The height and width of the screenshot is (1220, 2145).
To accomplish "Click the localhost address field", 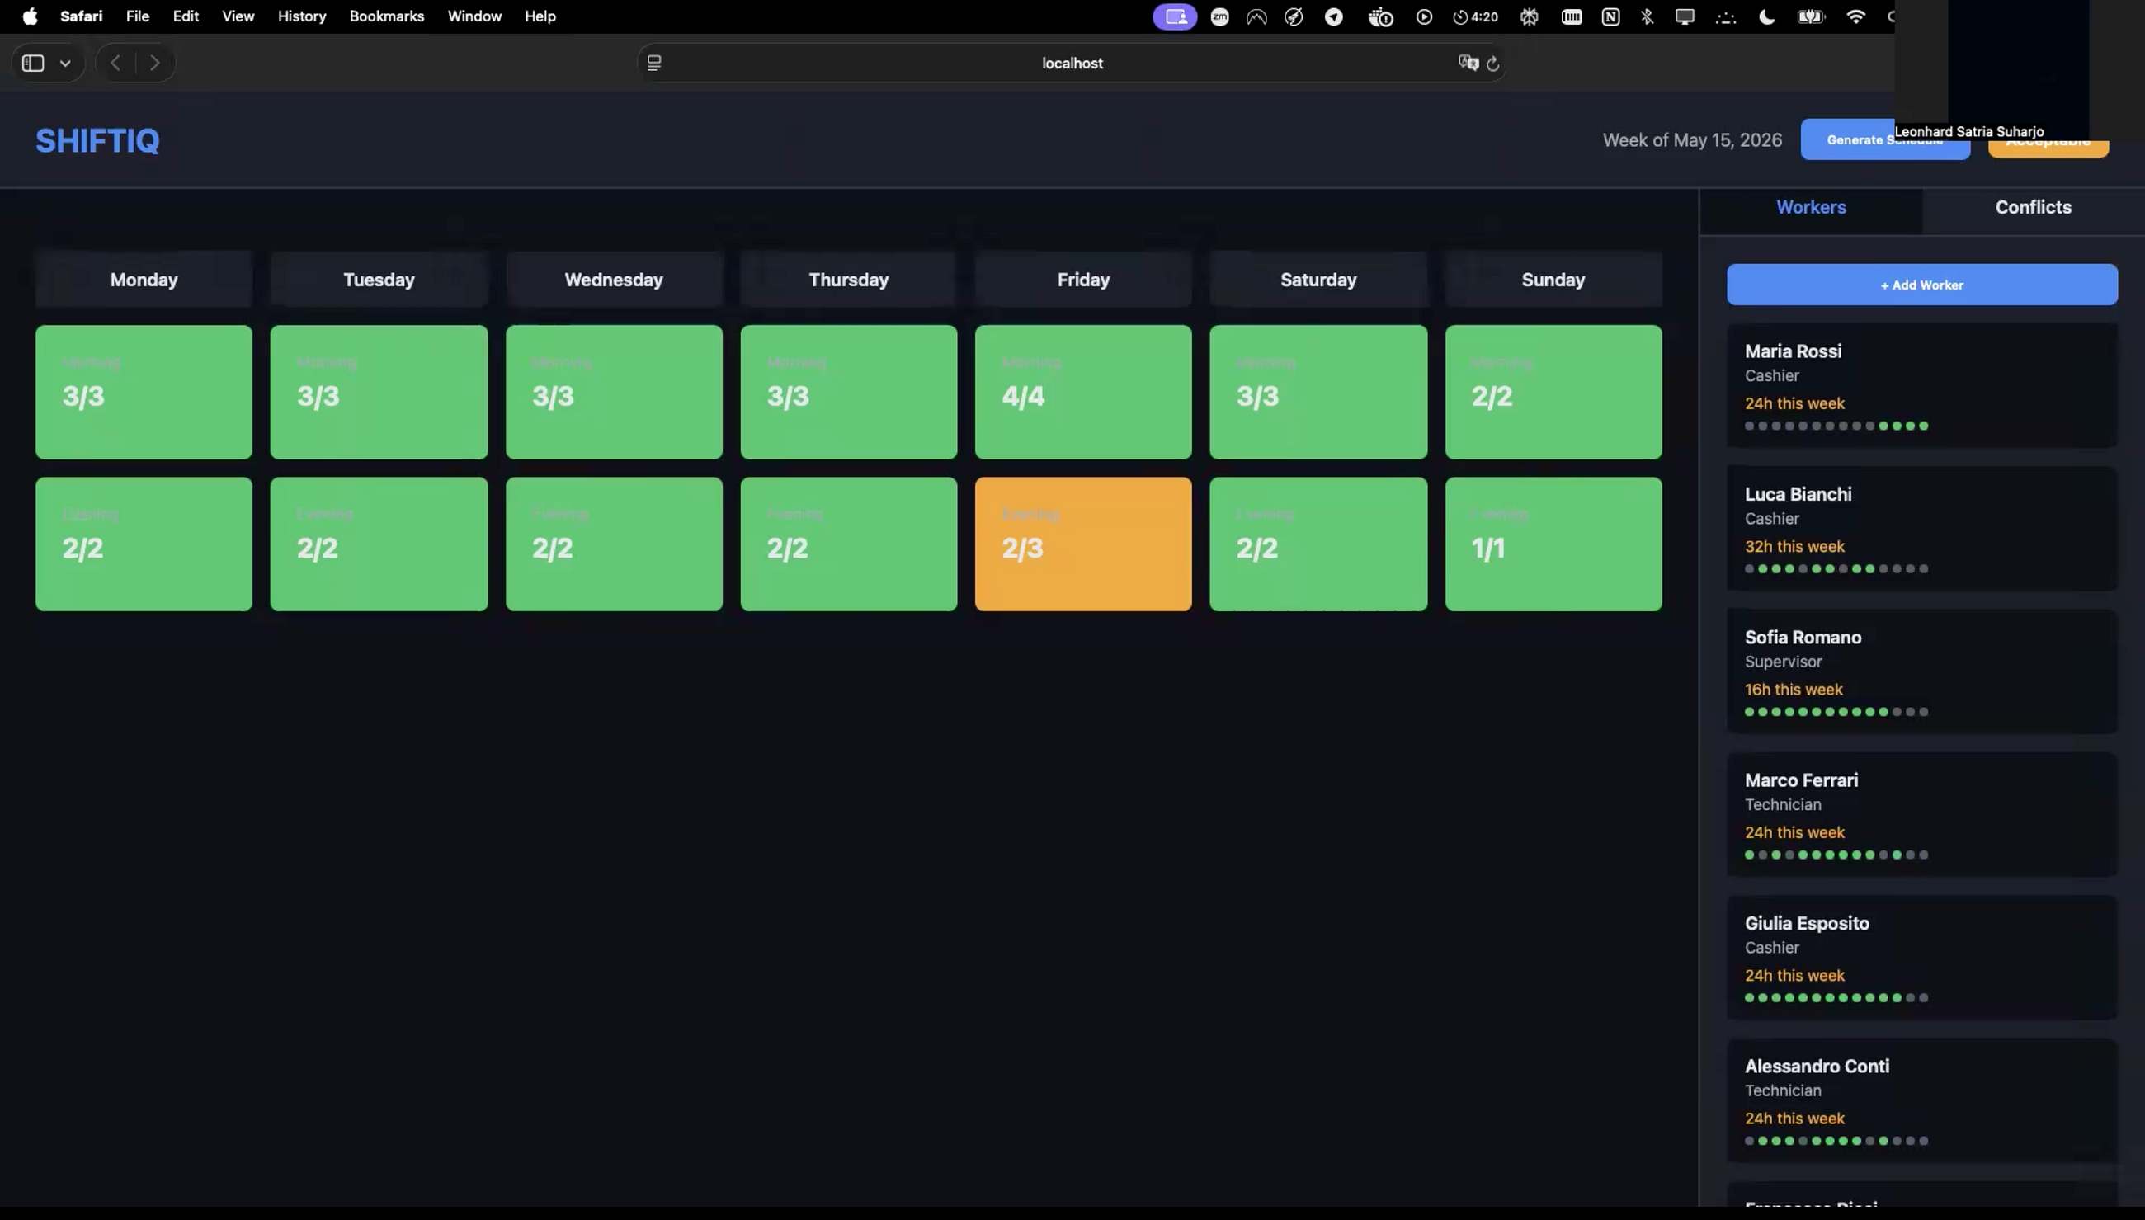I will point(1072,63).
